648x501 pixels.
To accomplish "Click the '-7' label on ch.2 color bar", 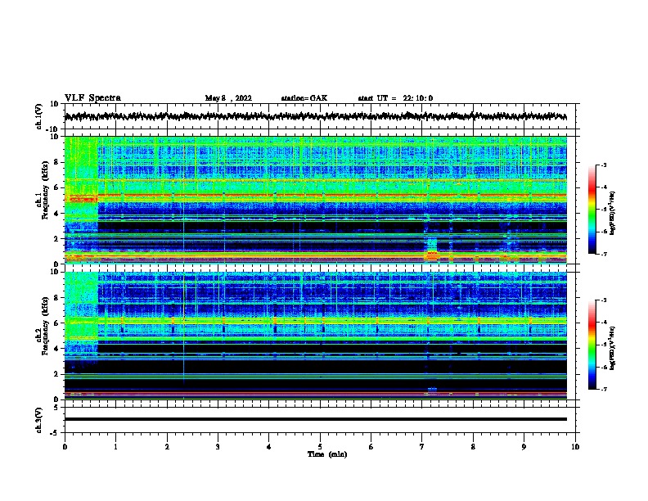I will pos(603,389).
